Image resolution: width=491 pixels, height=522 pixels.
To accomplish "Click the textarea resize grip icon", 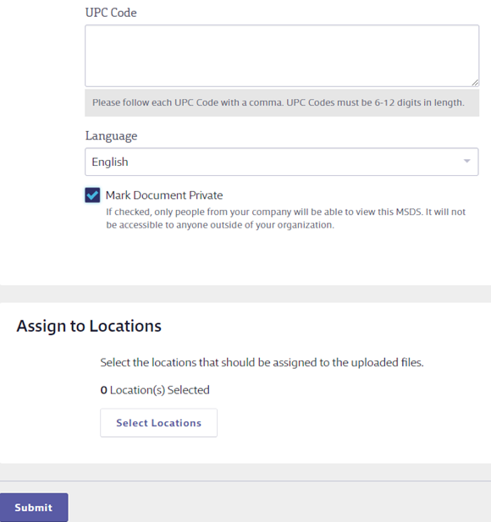I will (475, 83).
